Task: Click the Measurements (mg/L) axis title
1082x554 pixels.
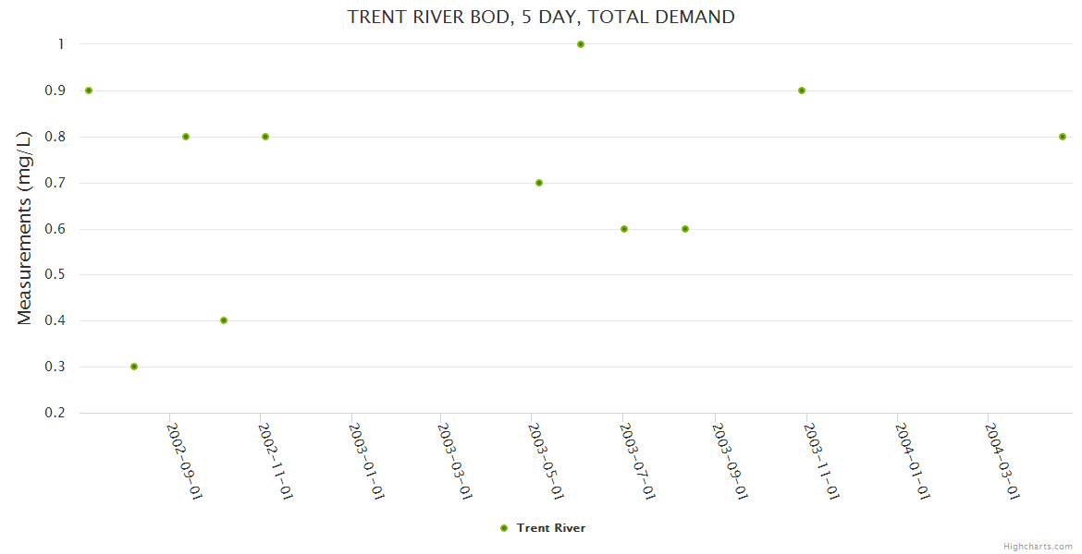Action: click(25, 229)
